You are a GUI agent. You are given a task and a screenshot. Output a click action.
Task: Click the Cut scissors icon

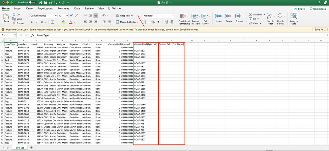coord(14,15)
